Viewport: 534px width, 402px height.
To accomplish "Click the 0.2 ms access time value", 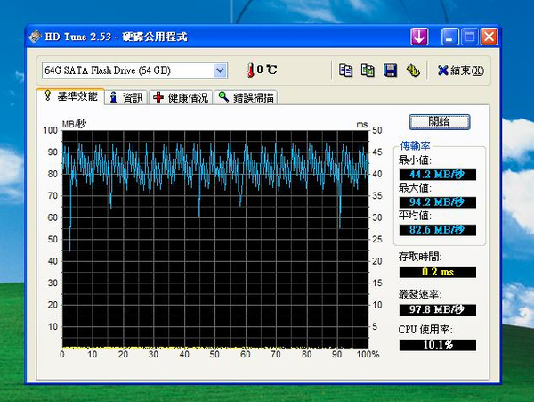I will click(438, 272).
